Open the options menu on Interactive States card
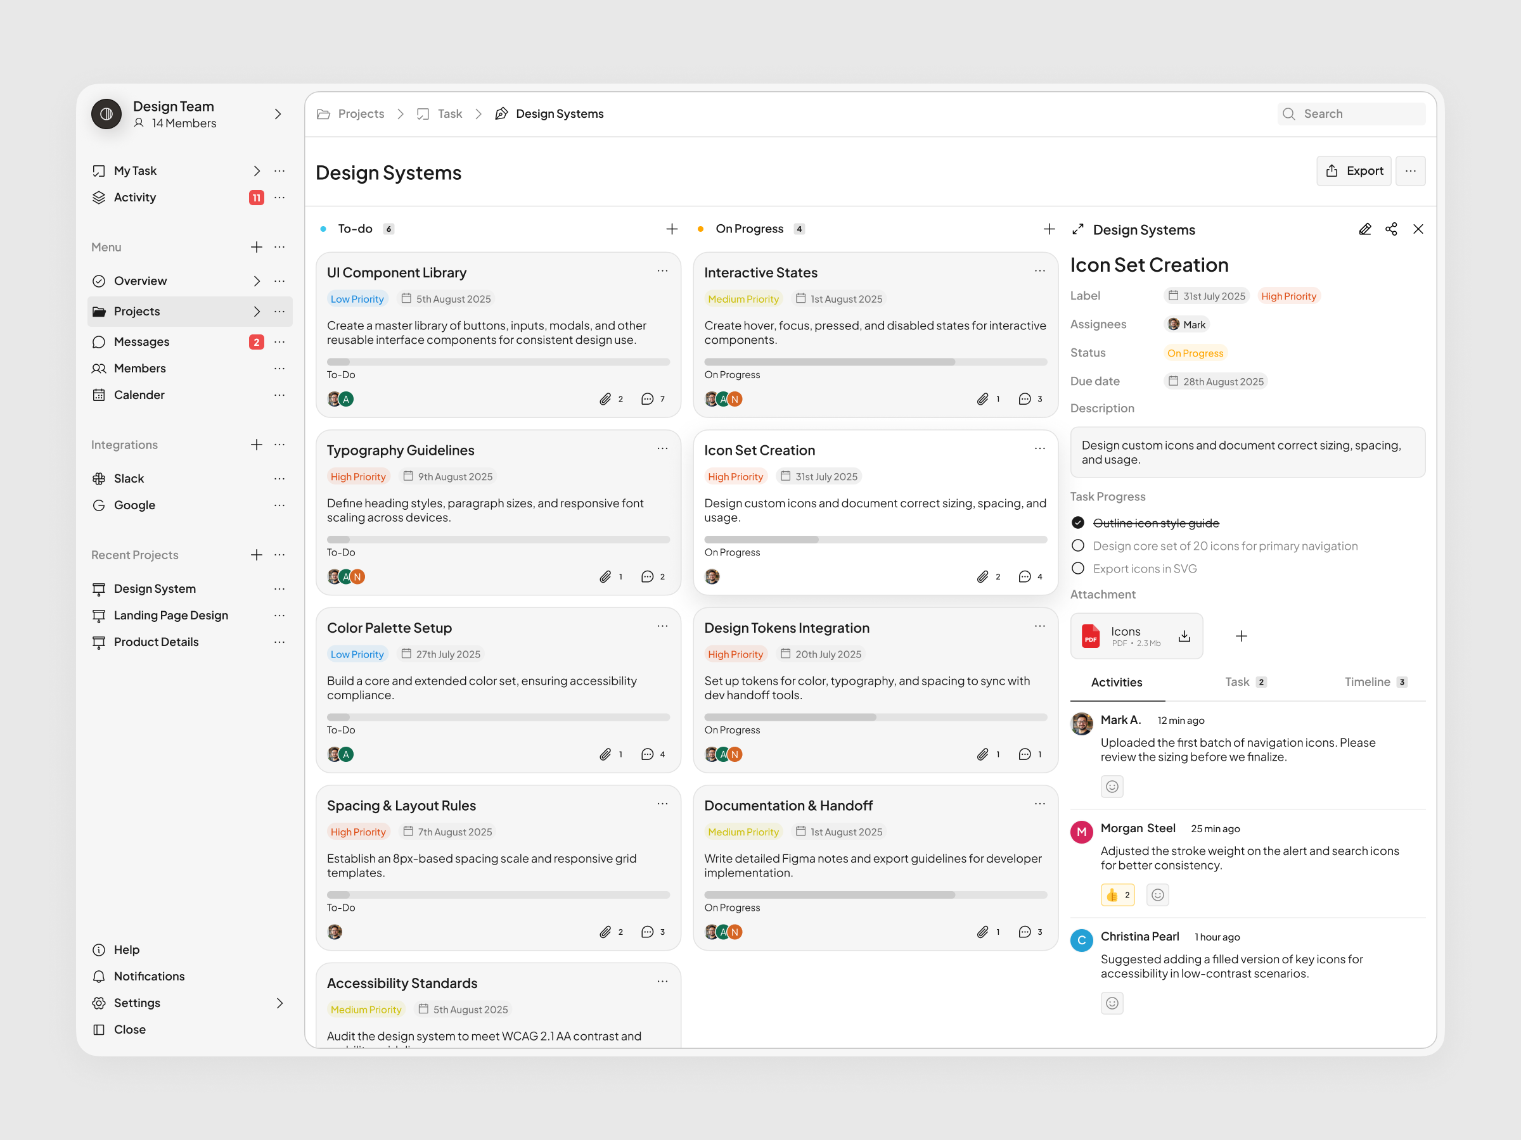The image size is (1521, 1140). tap(1040, 270)
